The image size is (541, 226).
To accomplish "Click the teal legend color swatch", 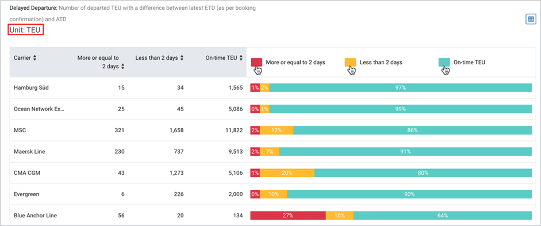I will tap(444, 63).
